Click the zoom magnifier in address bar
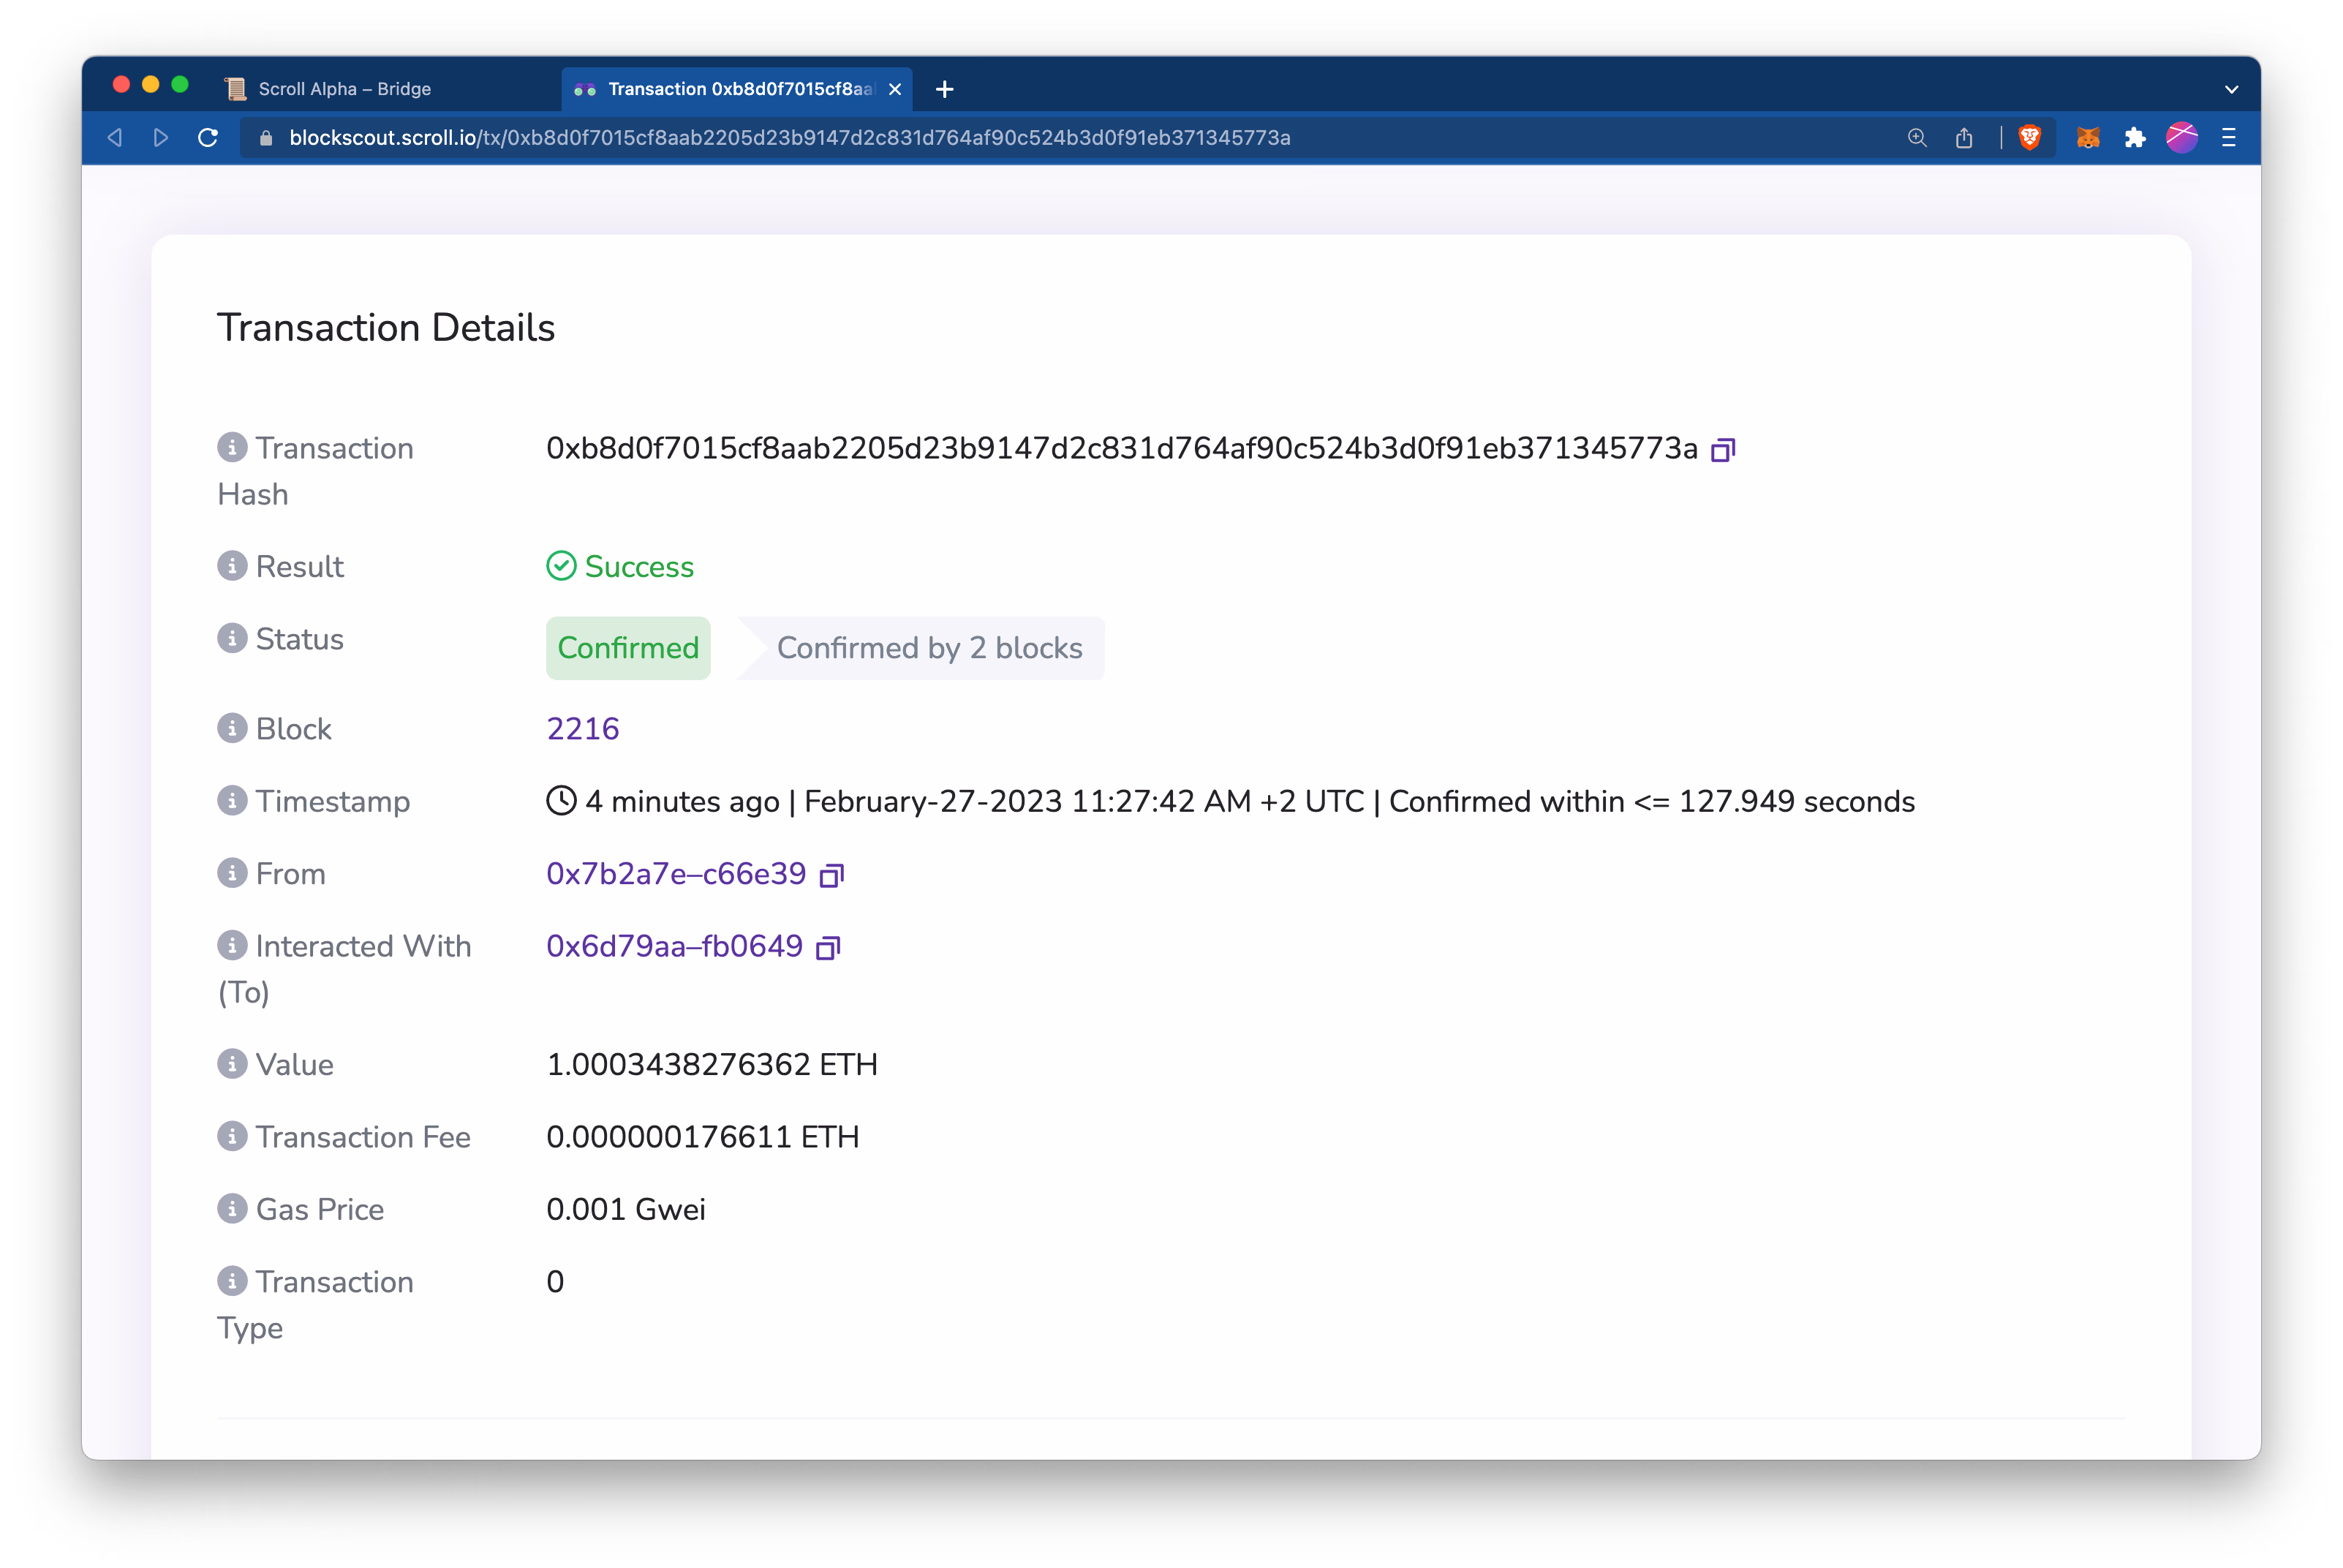Viewport: 2343px width, 1568px height. point(1916,138)
